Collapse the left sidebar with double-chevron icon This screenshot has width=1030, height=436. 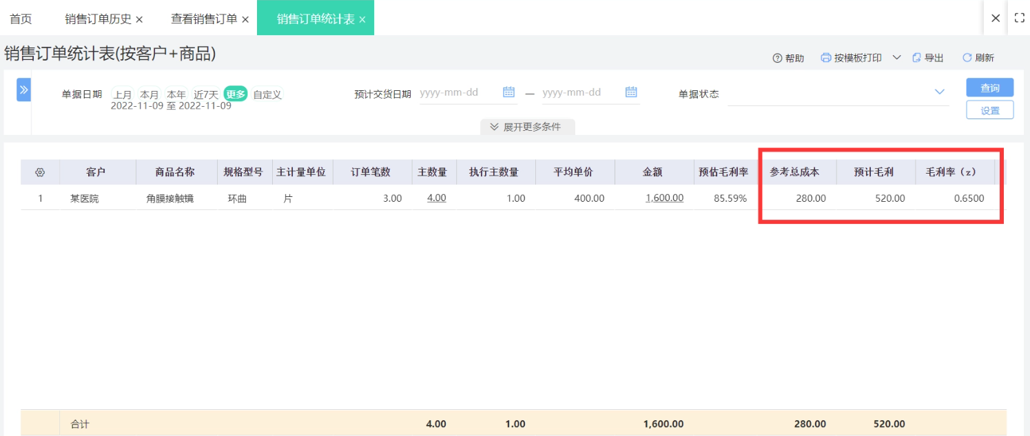pyautogui.click(x=23, y=90)
